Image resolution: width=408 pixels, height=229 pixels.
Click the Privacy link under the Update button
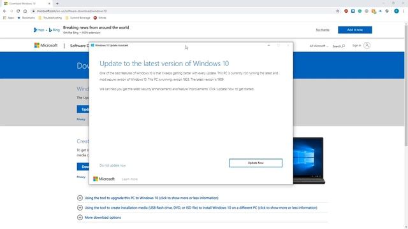click(81, 119)
